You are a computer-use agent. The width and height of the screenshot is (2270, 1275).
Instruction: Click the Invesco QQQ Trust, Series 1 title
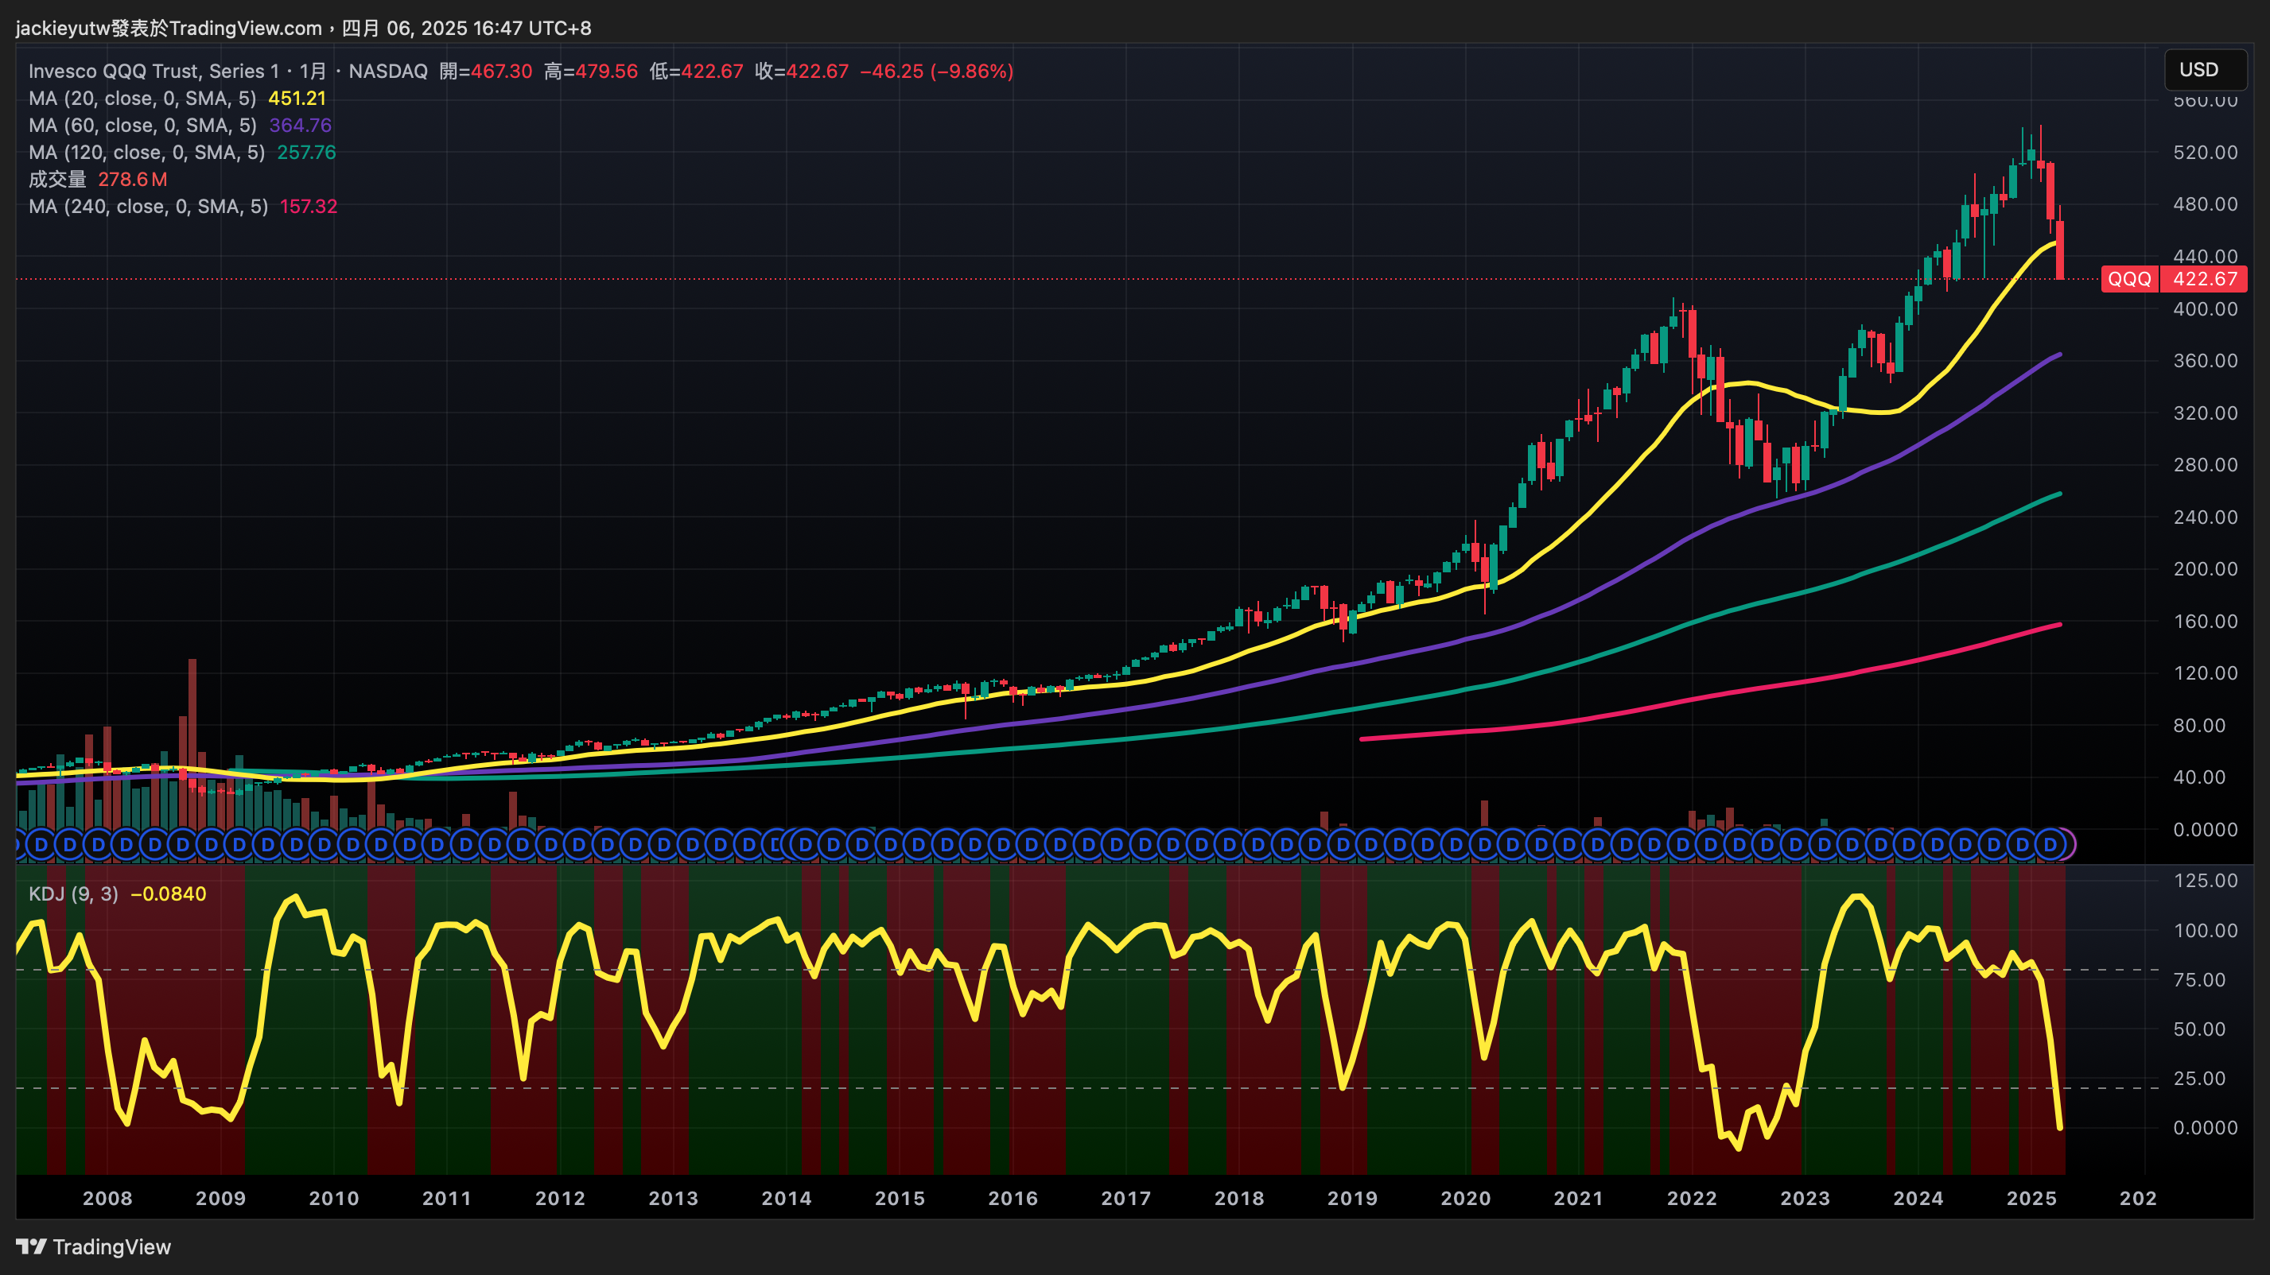click(154, 72)
